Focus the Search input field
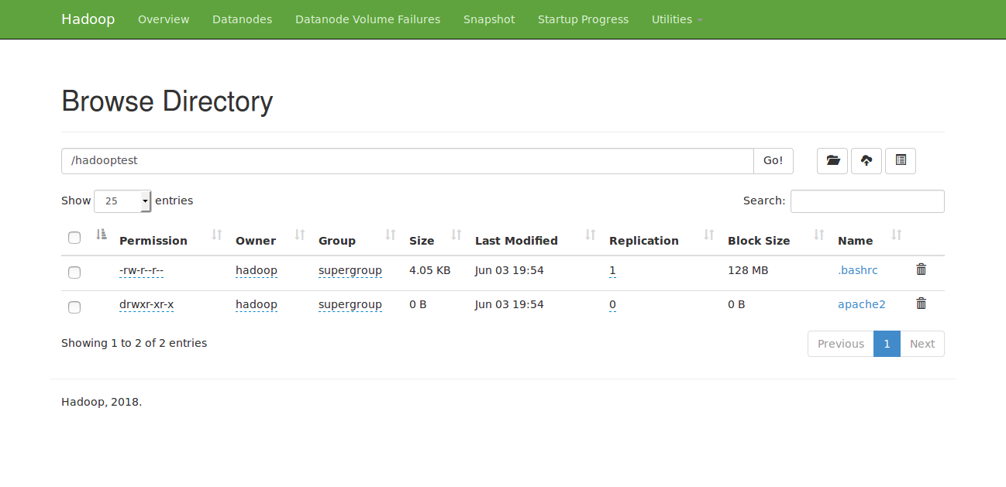This screenshot has height=487, width=1006. 867,201
